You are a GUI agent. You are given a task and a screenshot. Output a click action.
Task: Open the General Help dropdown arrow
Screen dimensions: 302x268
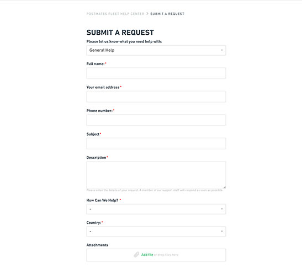click(x=222, y=50)
